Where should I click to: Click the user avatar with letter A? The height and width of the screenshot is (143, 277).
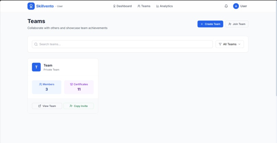point(236,6)
